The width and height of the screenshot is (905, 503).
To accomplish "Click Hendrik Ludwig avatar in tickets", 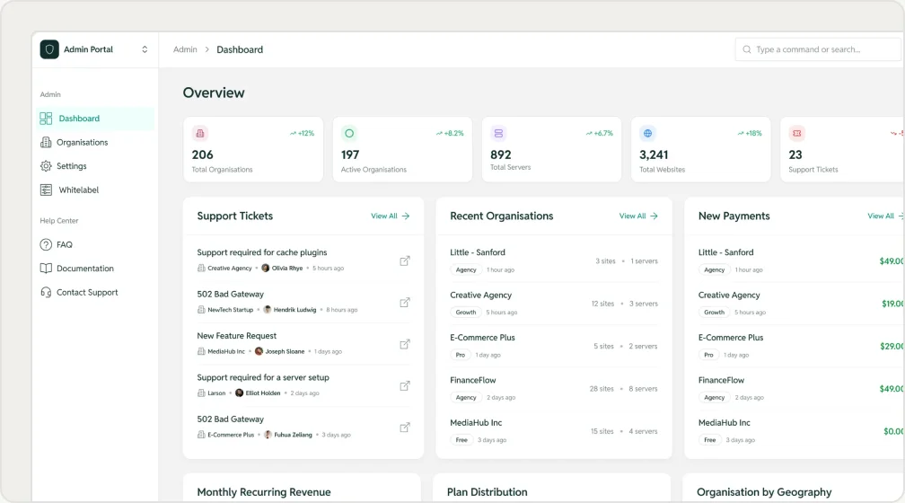I will (268, 310).
